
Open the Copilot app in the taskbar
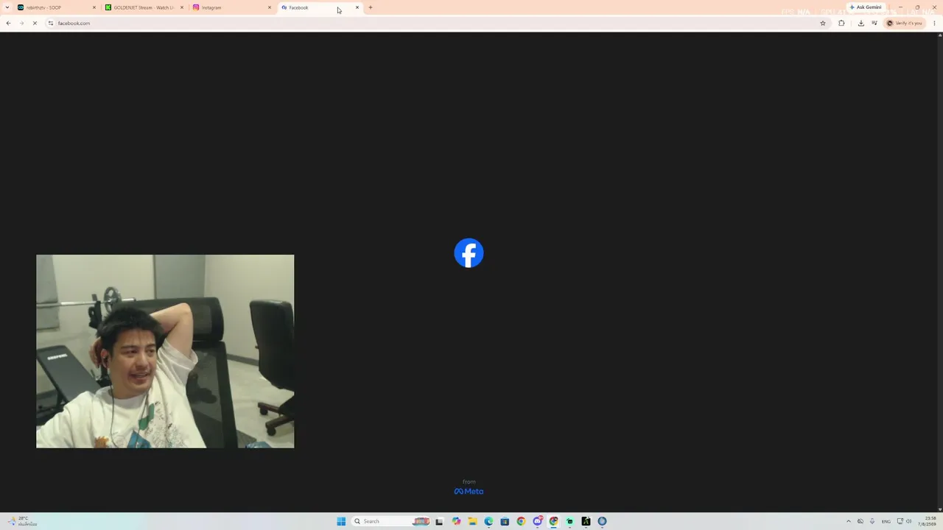456,521
